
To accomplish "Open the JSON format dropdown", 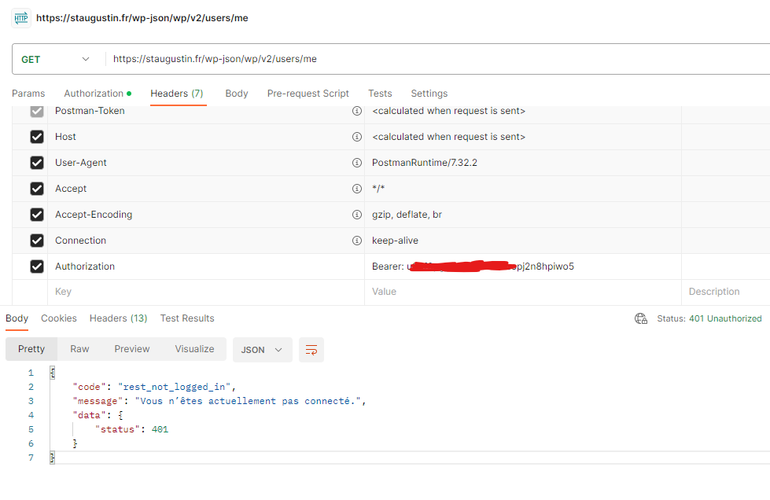I will point(262,350).
